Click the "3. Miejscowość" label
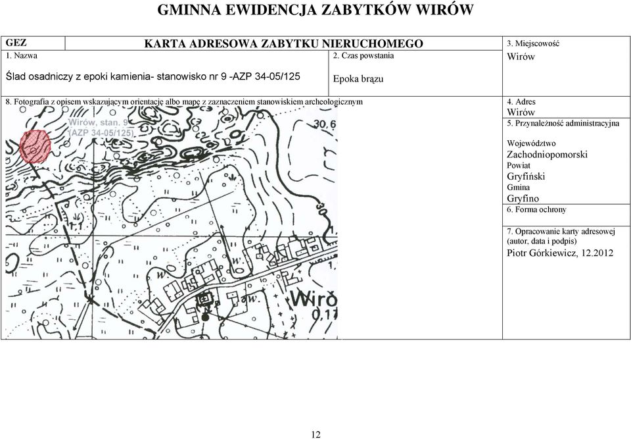631x439 pixels. click(x=533, y=43)
